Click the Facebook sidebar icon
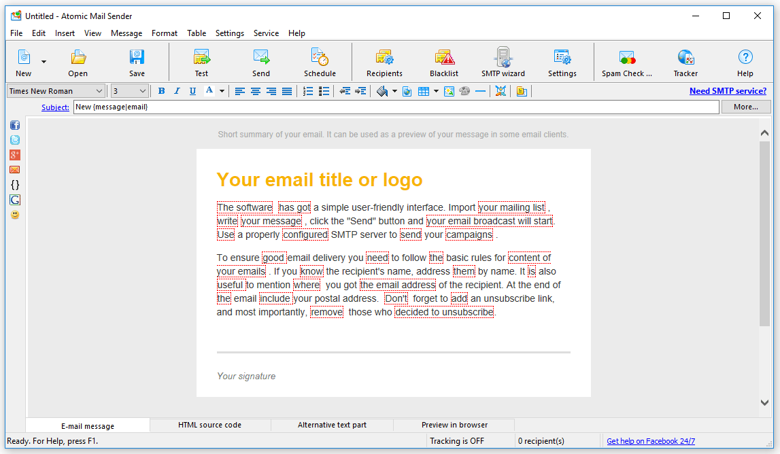This screenshot has width=780, height=454. [15, 125]
